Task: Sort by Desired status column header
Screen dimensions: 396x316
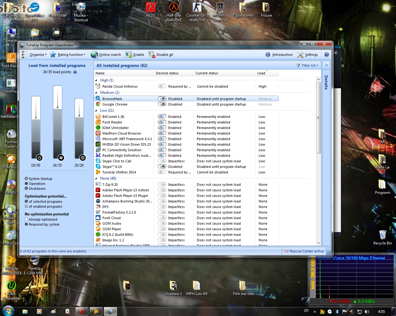Action: [x=174, y=73]
